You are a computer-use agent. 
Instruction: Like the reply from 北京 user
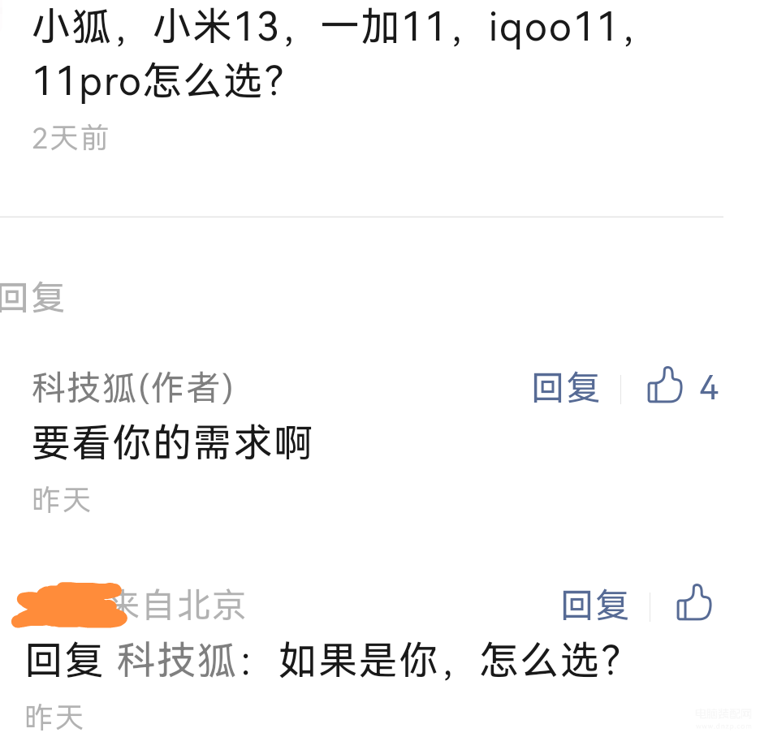tap(694, 603)
